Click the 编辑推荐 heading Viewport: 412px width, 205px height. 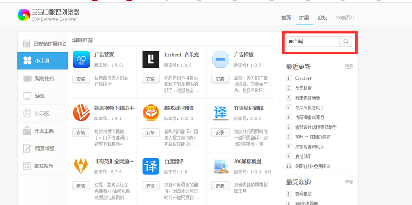tap(82, 41)
